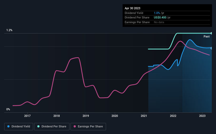Viewport: 216px width, 134px height.
Task: Select the 2020 axis label
Action: [115, 116]
